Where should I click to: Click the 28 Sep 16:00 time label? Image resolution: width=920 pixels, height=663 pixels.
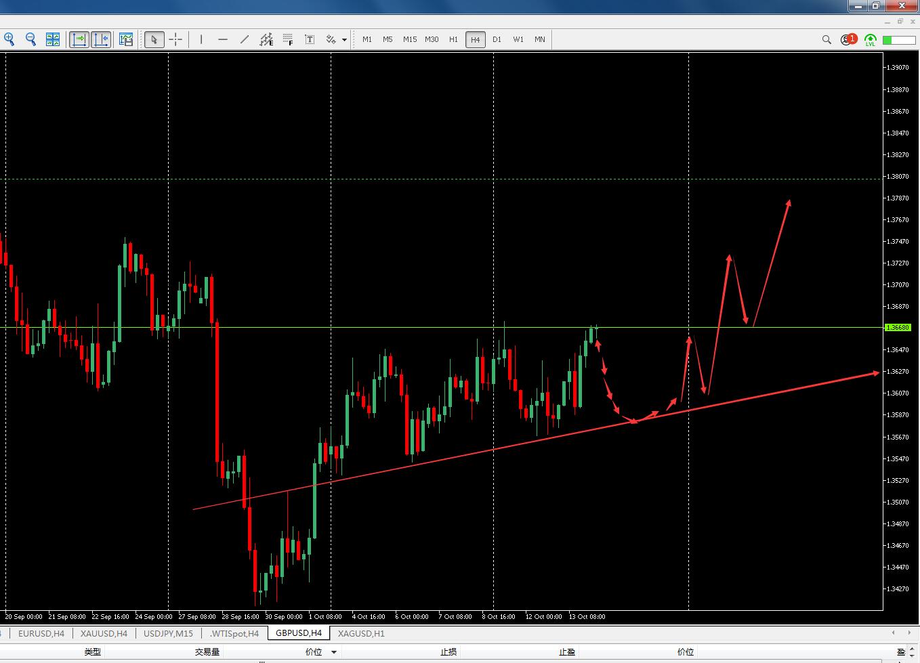tap(241, 617)
